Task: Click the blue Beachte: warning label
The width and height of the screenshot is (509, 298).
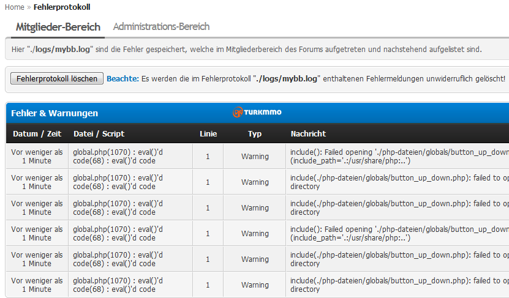Action: pos(123,78)
